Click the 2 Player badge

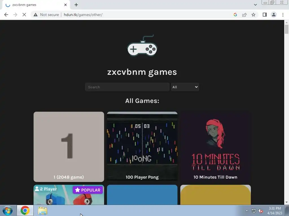tap(46, 189)
